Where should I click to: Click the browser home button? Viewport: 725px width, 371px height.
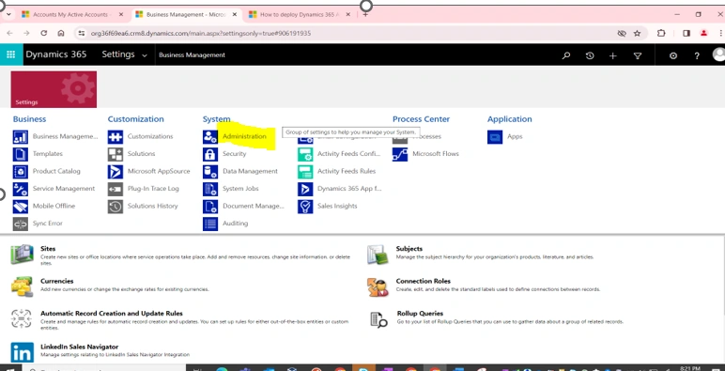tap(61, 33)
